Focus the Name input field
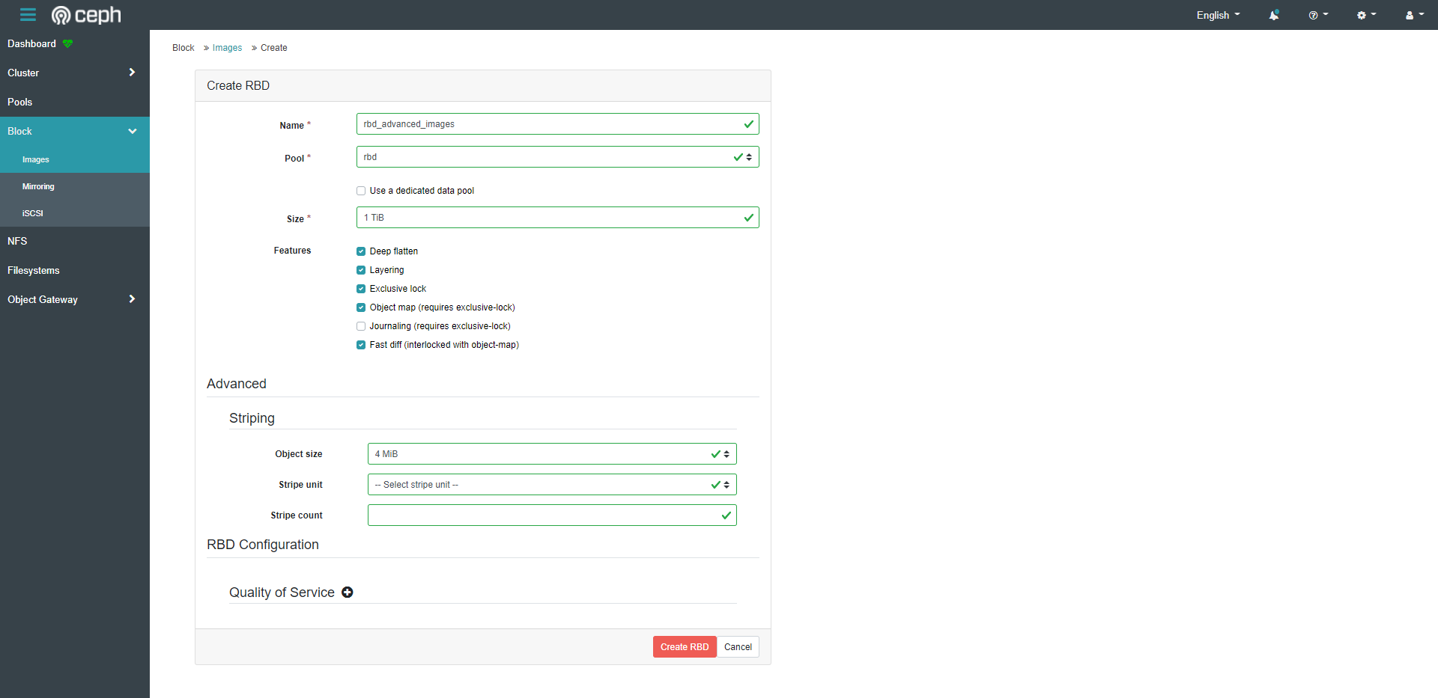This screenshot has width=1438, height=698. click(558, 124)
